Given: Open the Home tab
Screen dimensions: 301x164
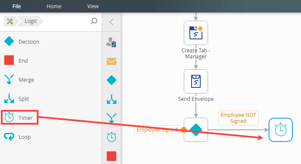Looking at the screenshot, I should 54,6.
